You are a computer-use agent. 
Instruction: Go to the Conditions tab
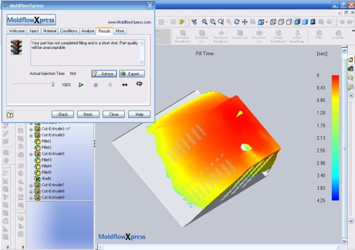69,31
